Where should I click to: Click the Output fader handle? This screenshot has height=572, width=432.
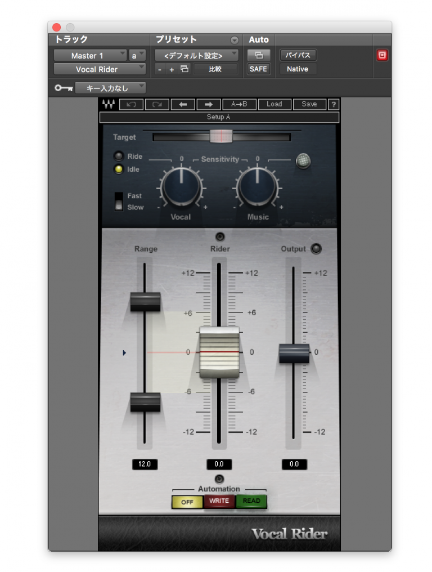(294, 354)
